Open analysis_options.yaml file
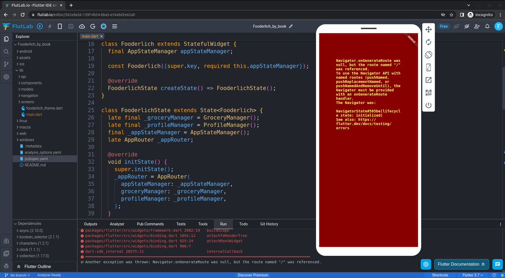Viewport: 505px width, 278px height. [43, 152]
